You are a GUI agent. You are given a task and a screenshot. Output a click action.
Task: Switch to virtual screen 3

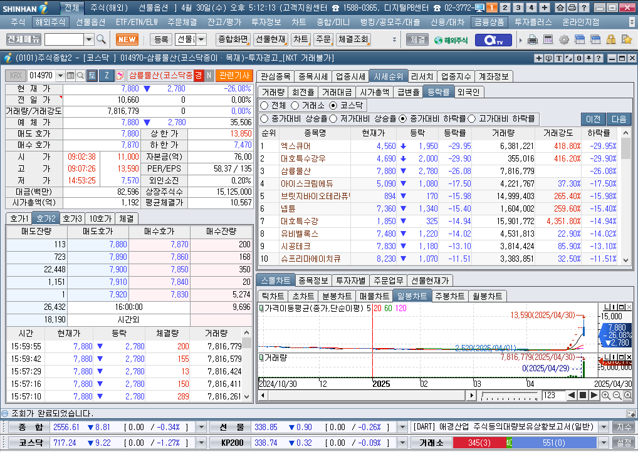coord(518,8)
